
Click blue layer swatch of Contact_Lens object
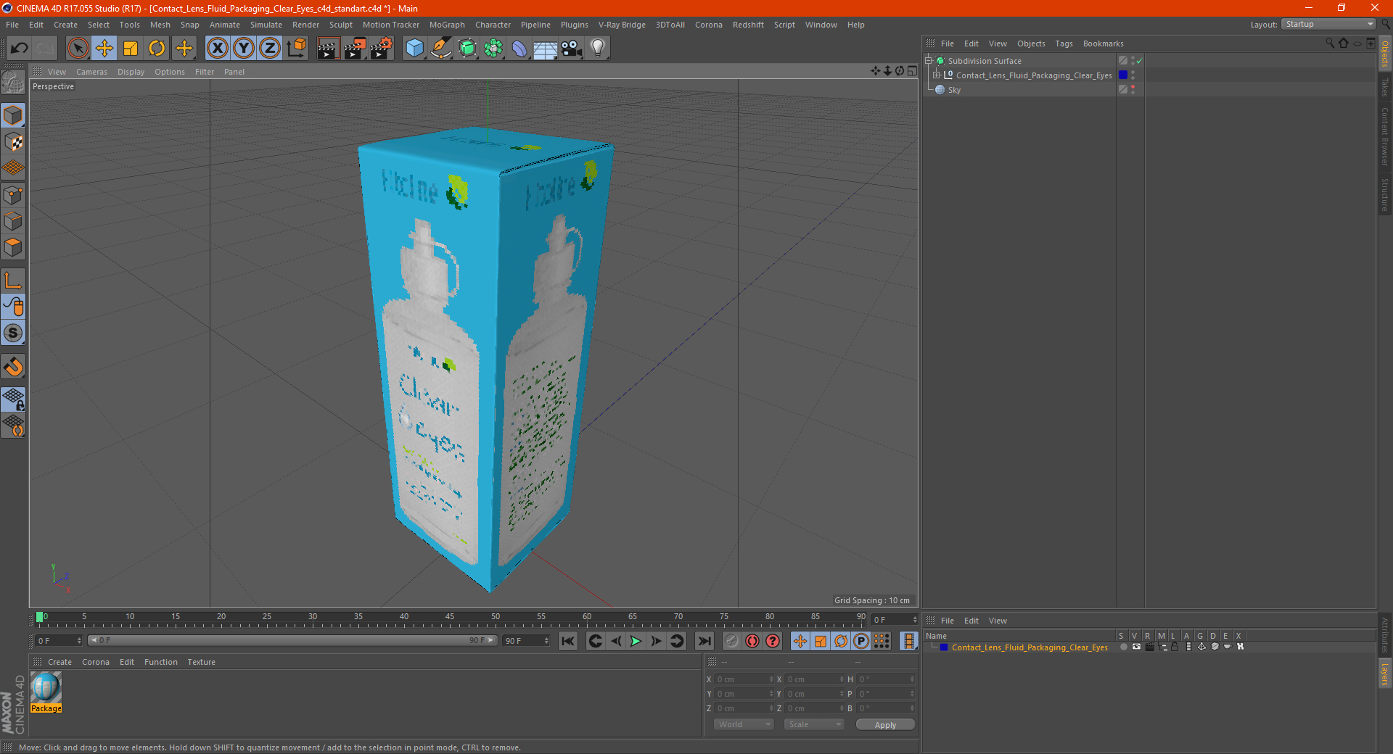pos(1122,75)
